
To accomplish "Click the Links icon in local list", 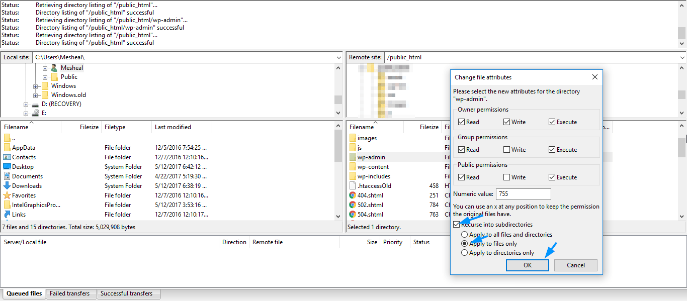I will pyautogui.click(x=7, y=215).
